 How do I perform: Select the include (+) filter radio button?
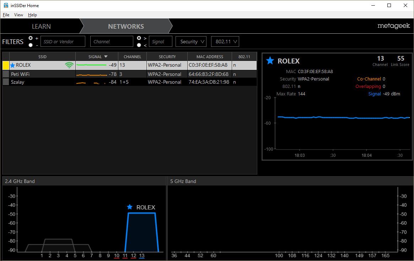(31, 38)
